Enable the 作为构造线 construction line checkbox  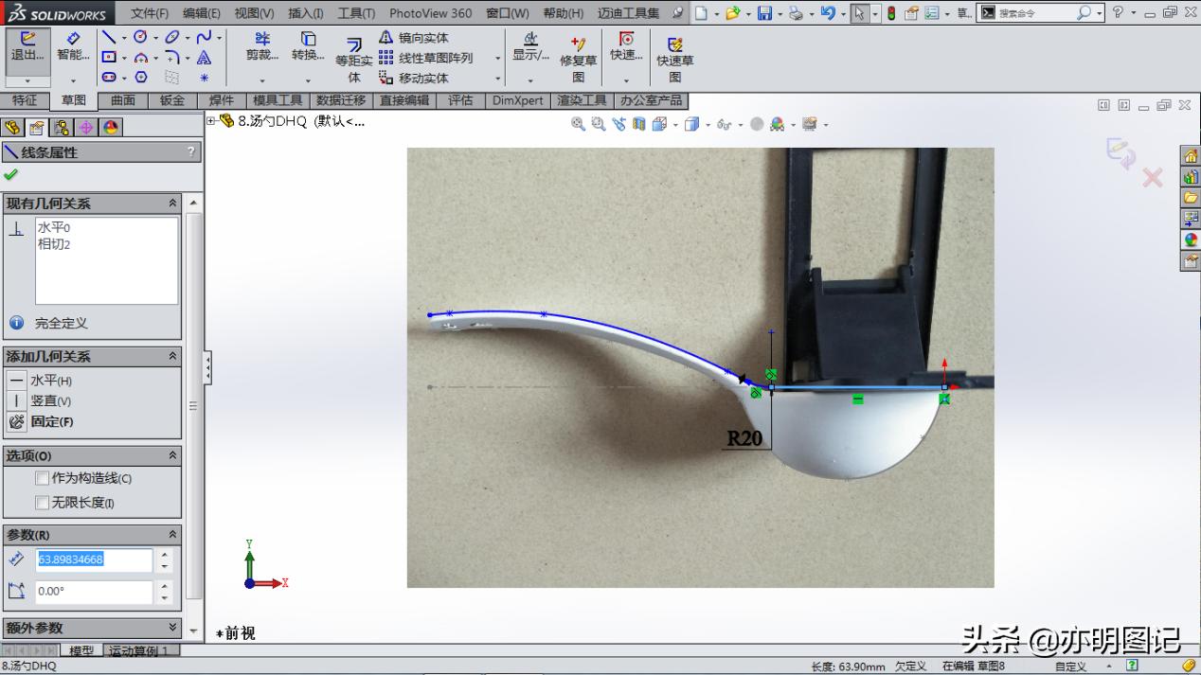pyautogui.click(x=42, y=478)
